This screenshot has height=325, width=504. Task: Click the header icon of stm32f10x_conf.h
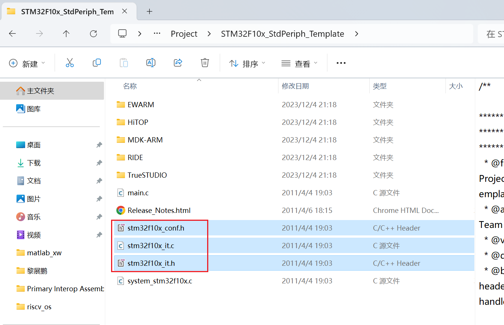tap(121, 228)
